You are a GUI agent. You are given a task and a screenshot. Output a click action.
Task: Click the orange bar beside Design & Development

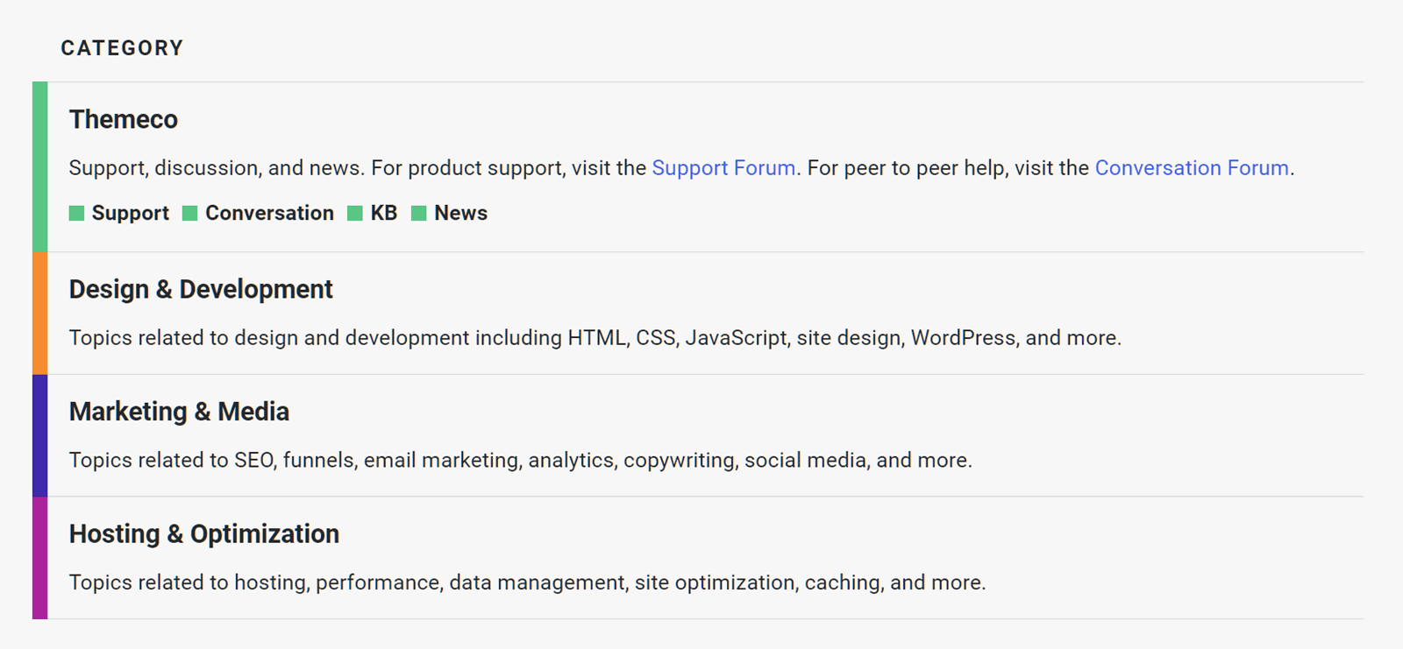39,314
